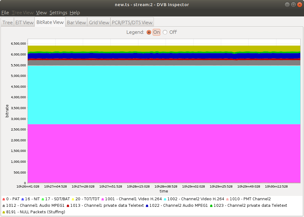Click the olive 8191 NULL Packets legend marker

click(x=4, y=212)
